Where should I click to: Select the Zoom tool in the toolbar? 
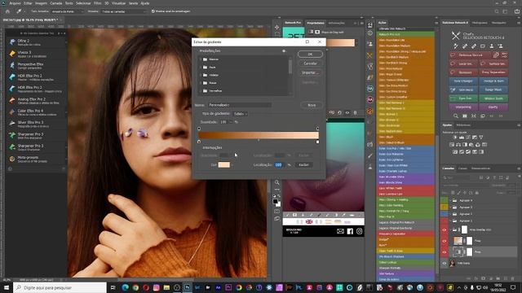pyautogui.click(x=276, y=182)
